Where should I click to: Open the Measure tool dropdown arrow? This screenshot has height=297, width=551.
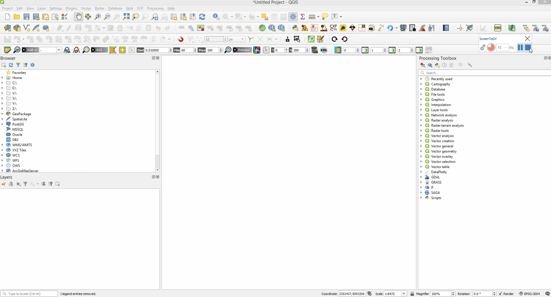318,17
